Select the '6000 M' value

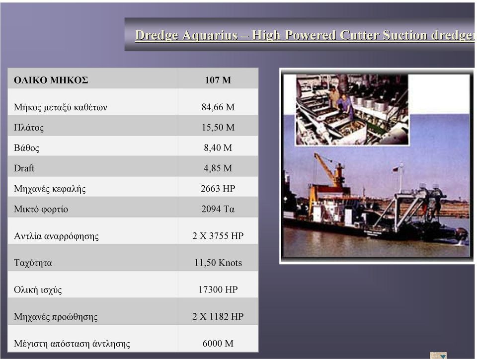(218, 344)
